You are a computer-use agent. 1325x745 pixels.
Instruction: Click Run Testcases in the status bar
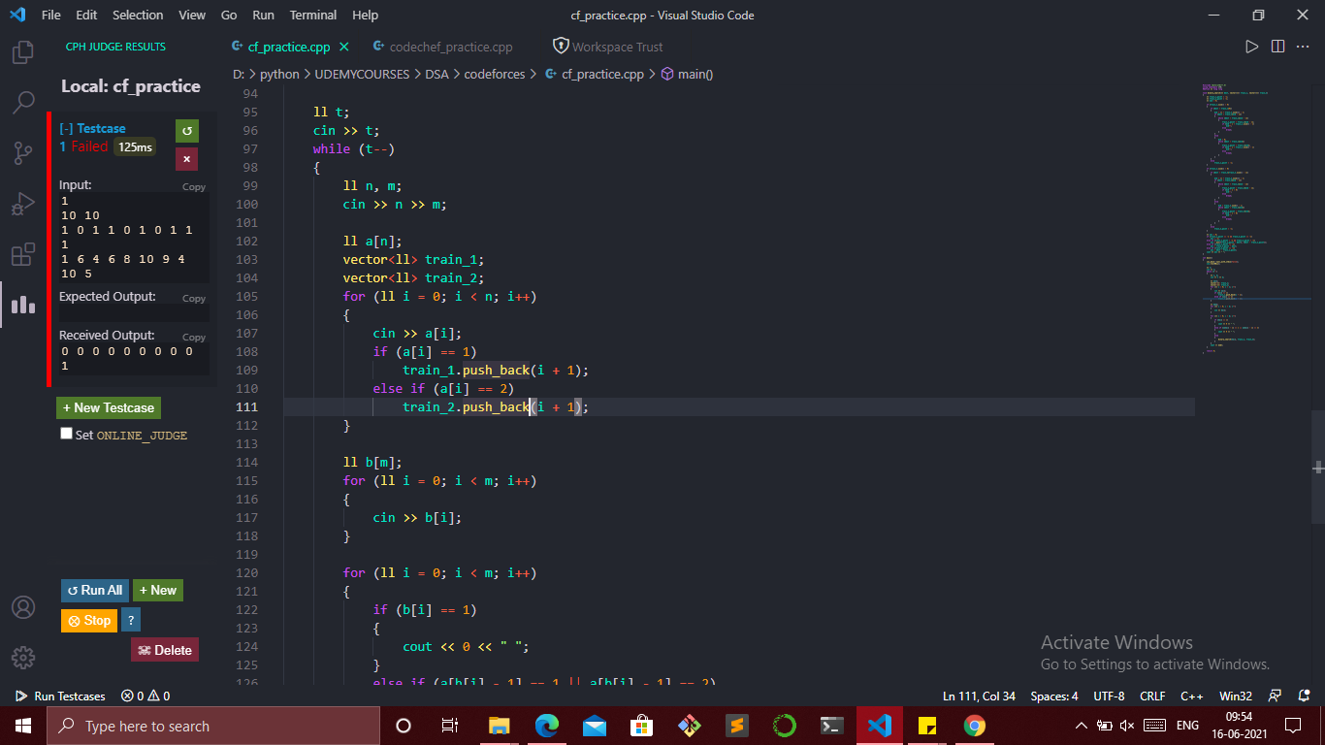point(60,696)
